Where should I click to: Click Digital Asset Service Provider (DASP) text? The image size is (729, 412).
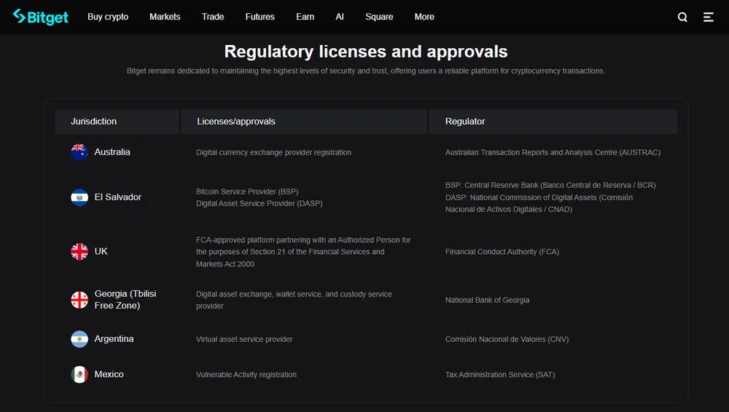click(259, 203)
